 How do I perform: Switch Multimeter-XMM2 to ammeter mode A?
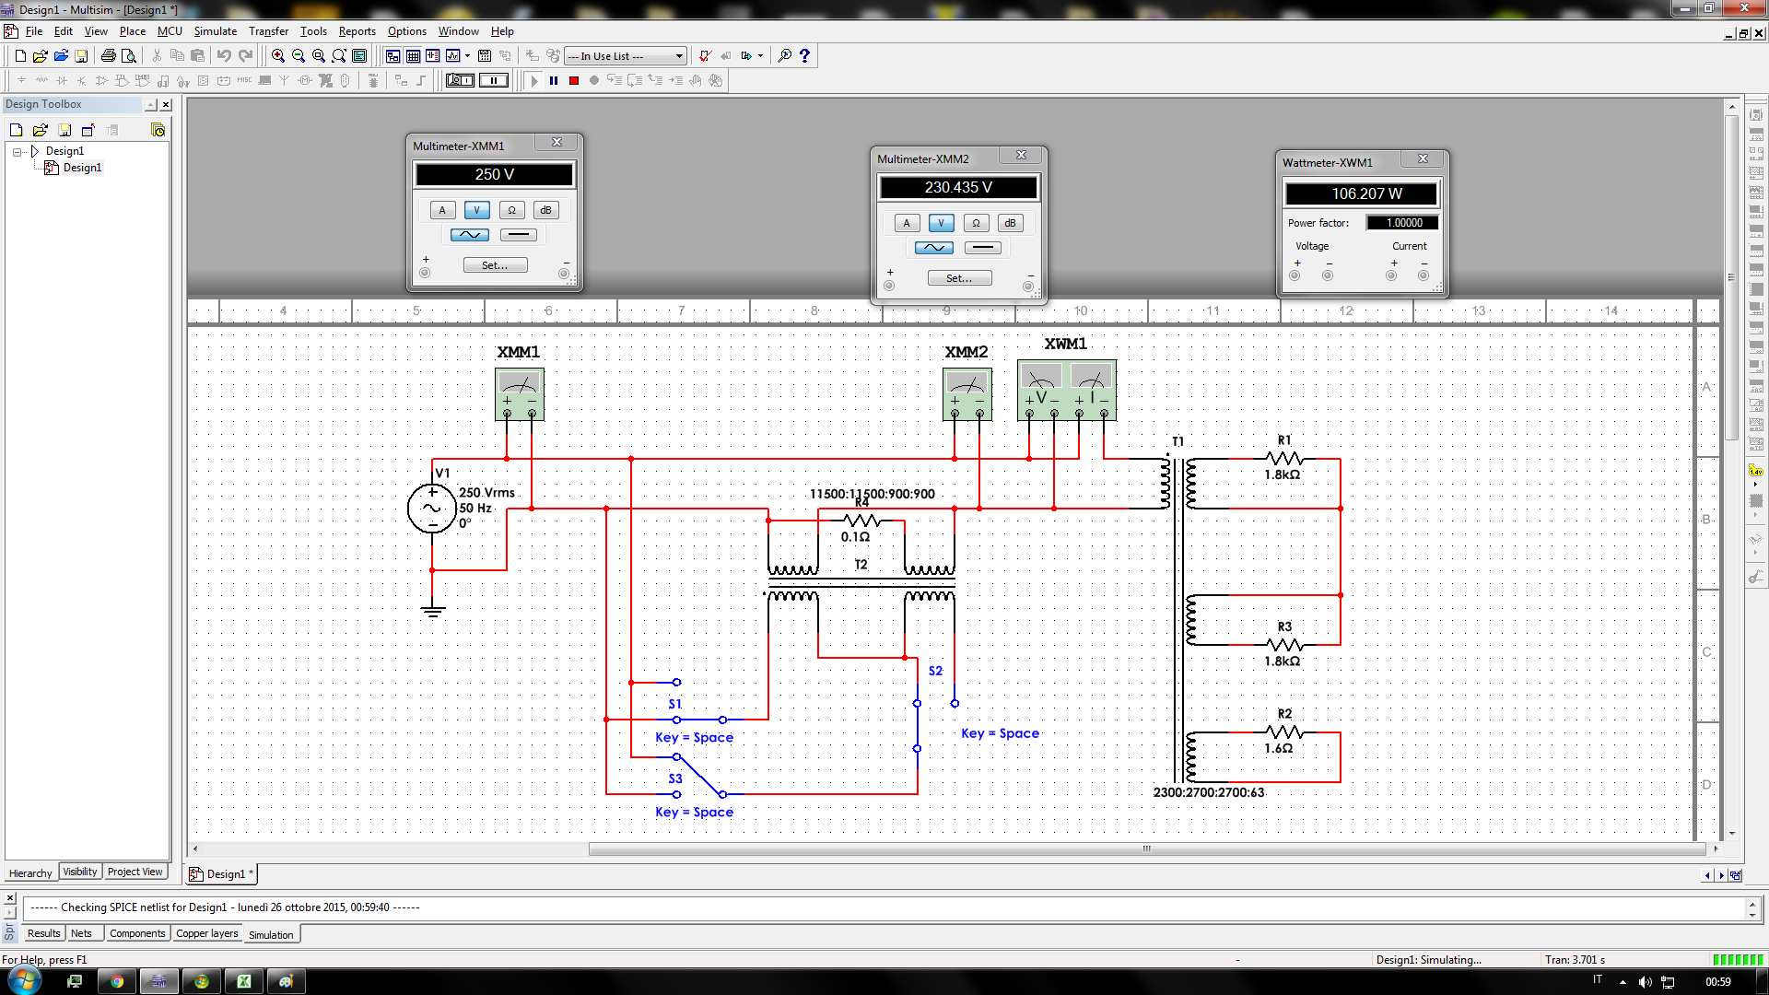coord(907,223)
